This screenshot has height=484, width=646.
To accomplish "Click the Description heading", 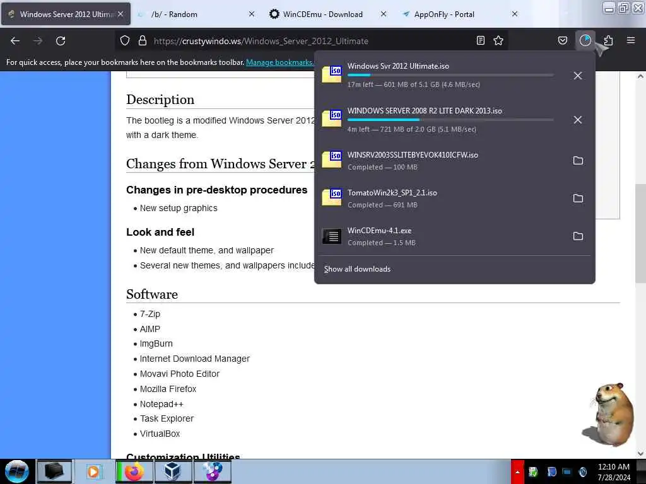I will coord(160,100).
